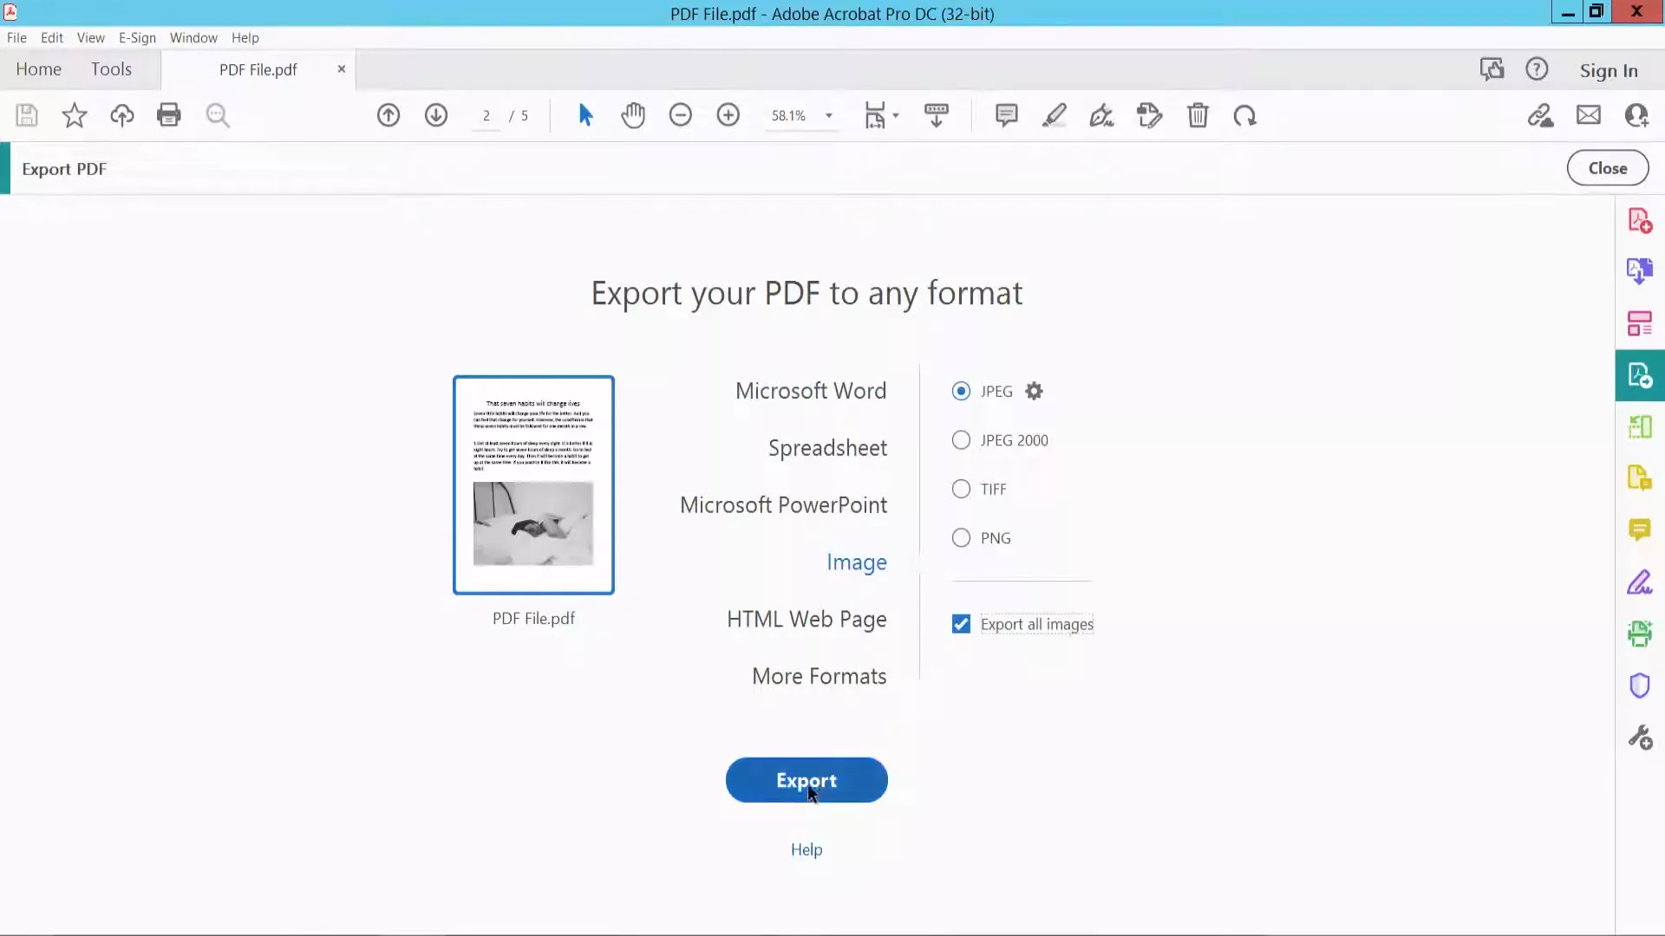Image resolution: width=1665 pixels, height=936 pixels.
Task: Choose PNG as the export format
Action: (961, 537)
